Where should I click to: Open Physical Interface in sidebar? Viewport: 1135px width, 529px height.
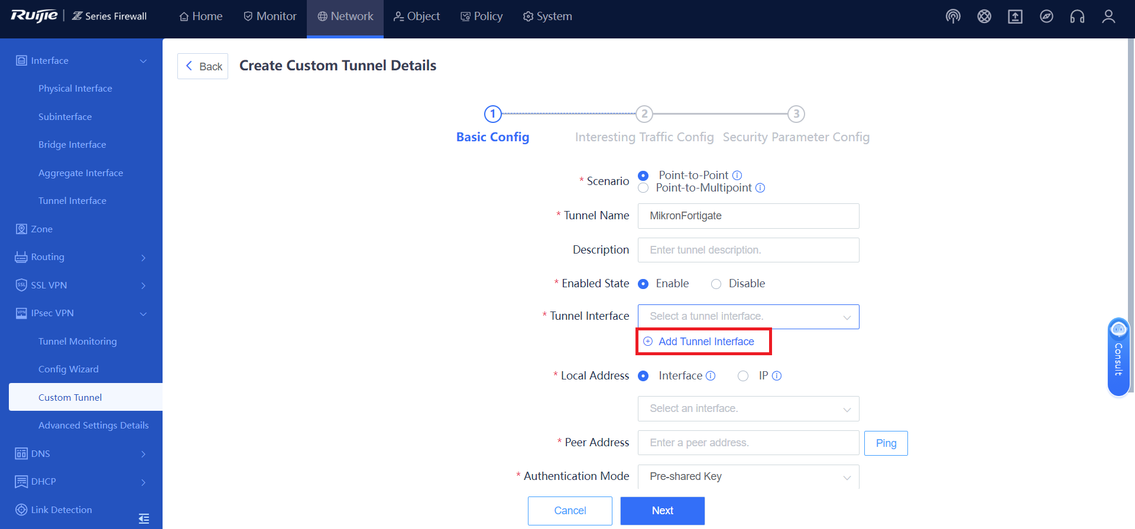75,89
